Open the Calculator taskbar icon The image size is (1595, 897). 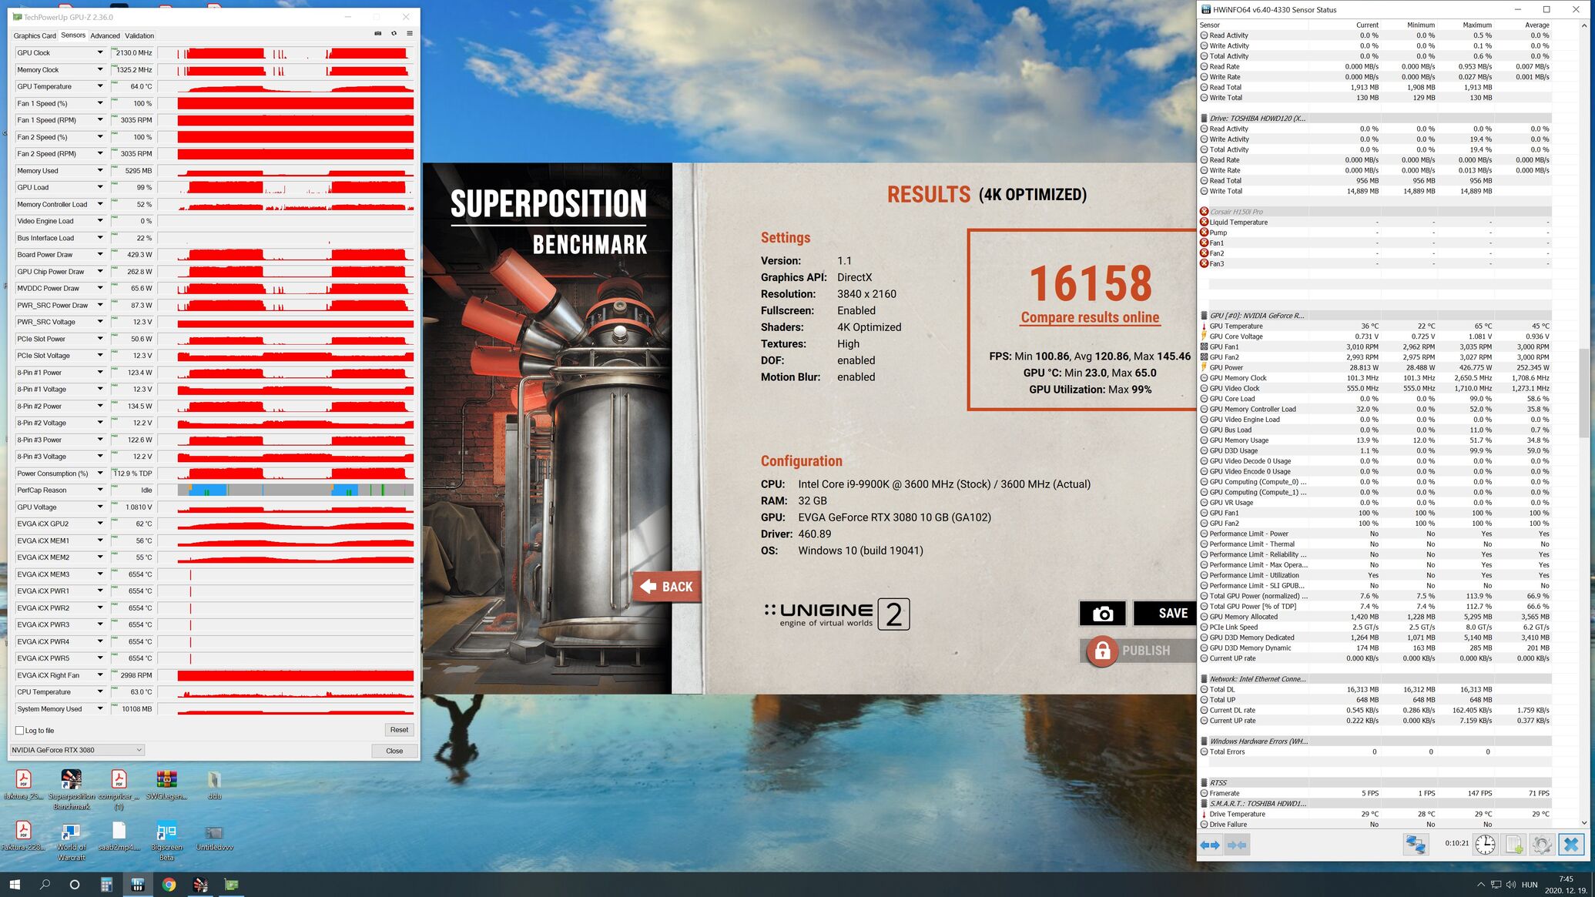[106, 885]
